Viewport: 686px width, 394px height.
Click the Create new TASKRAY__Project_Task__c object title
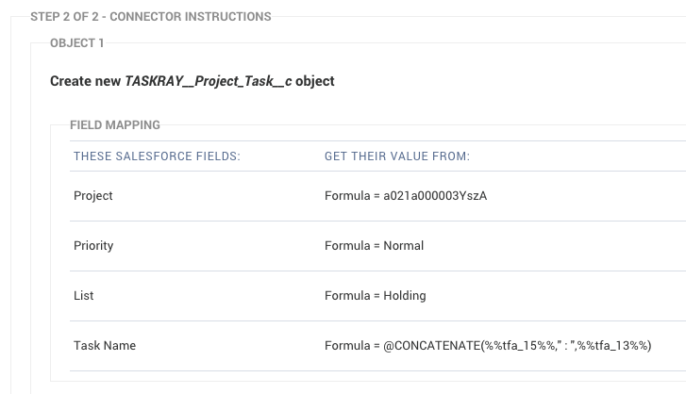coord(192,81)
